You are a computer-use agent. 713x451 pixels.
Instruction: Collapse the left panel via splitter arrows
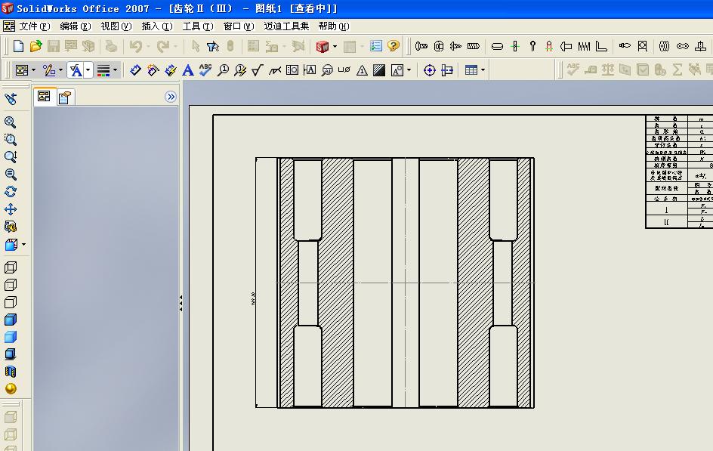pyautogui.click(x=181, y=303)
